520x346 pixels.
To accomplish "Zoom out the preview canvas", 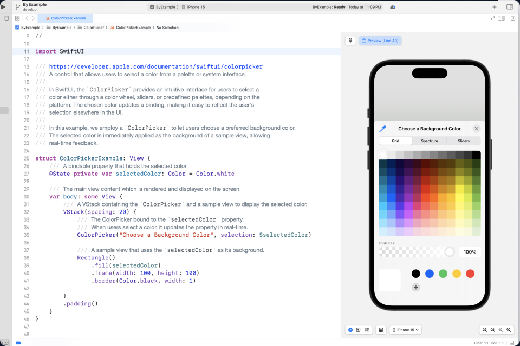I will (x=485, y=330).
